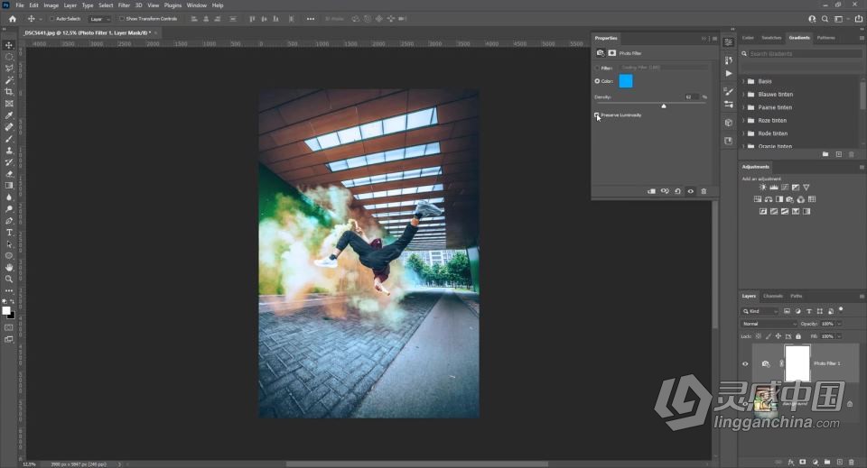This screenshot has width=867, height=468.
Task: Expand the Blauwe tinten folder
Action: click(743, 95)
